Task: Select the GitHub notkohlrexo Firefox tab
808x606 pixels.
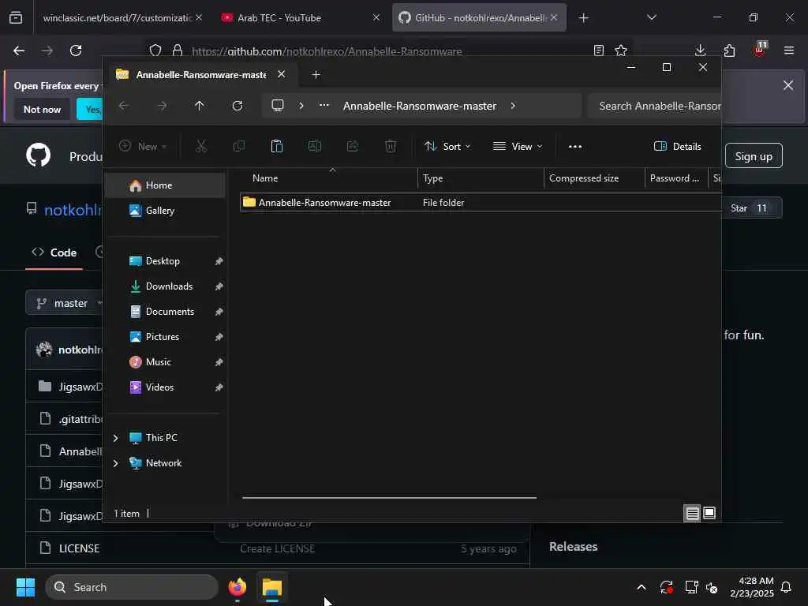Action: point(479,18)
